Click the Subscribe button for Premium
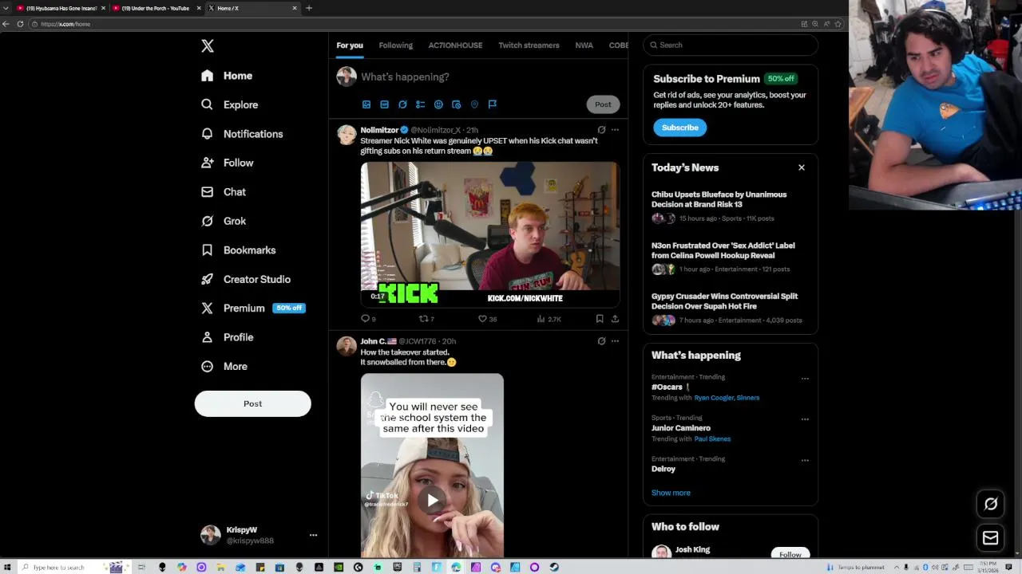This screenshot has width=1022, height=574. 680,128
